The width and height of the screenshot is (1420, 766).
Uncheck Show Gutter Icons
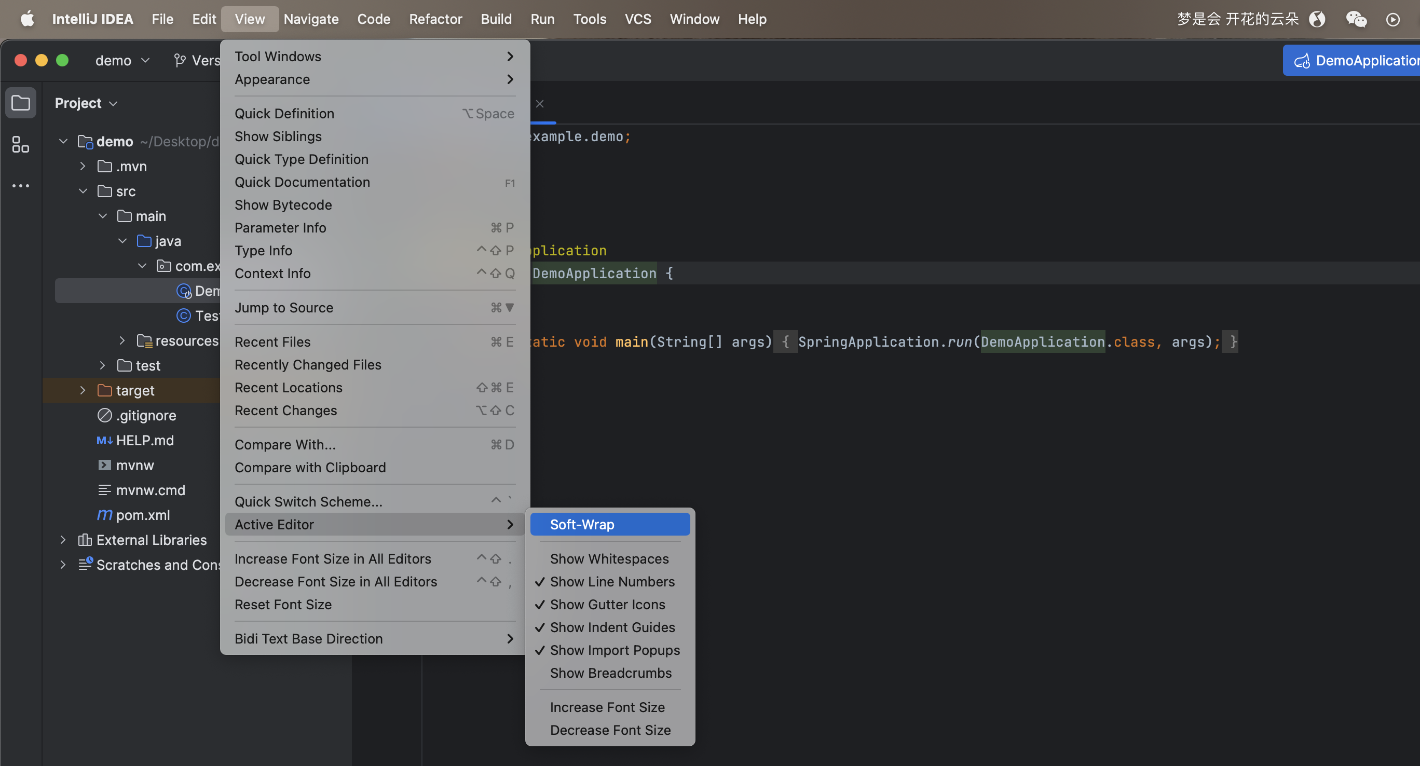(x=607, y=605)
